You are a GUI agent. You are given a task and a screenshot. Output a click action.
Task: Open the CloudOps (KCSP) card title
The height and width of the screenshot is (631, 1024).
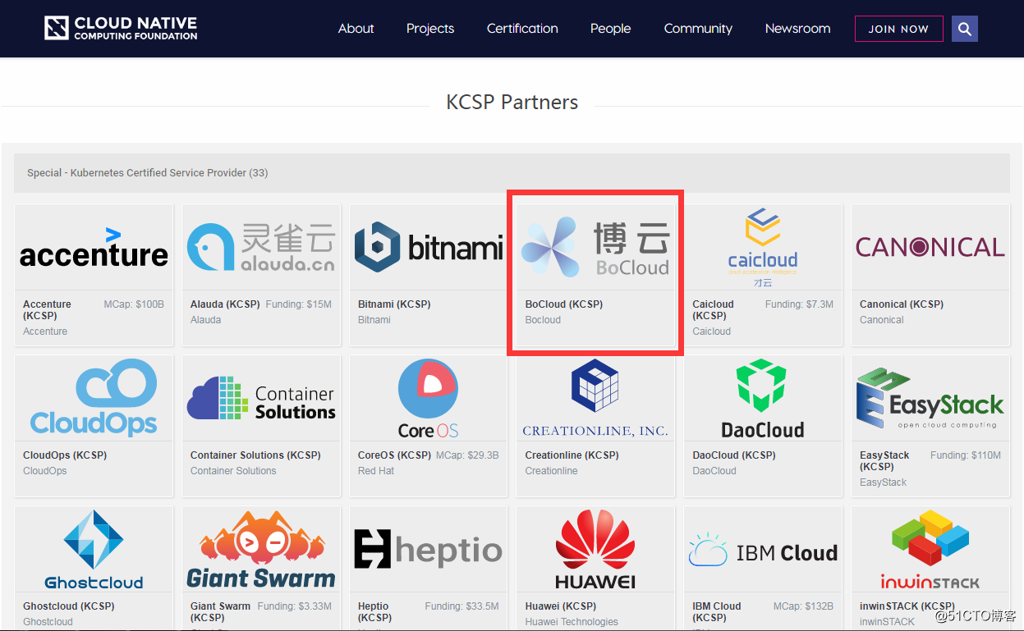pyautogui.click(x=65, y=455)
